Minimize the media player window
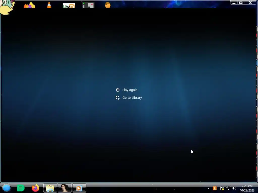The width and height of the screenshot is (258, 193). [x=234, y=3]
